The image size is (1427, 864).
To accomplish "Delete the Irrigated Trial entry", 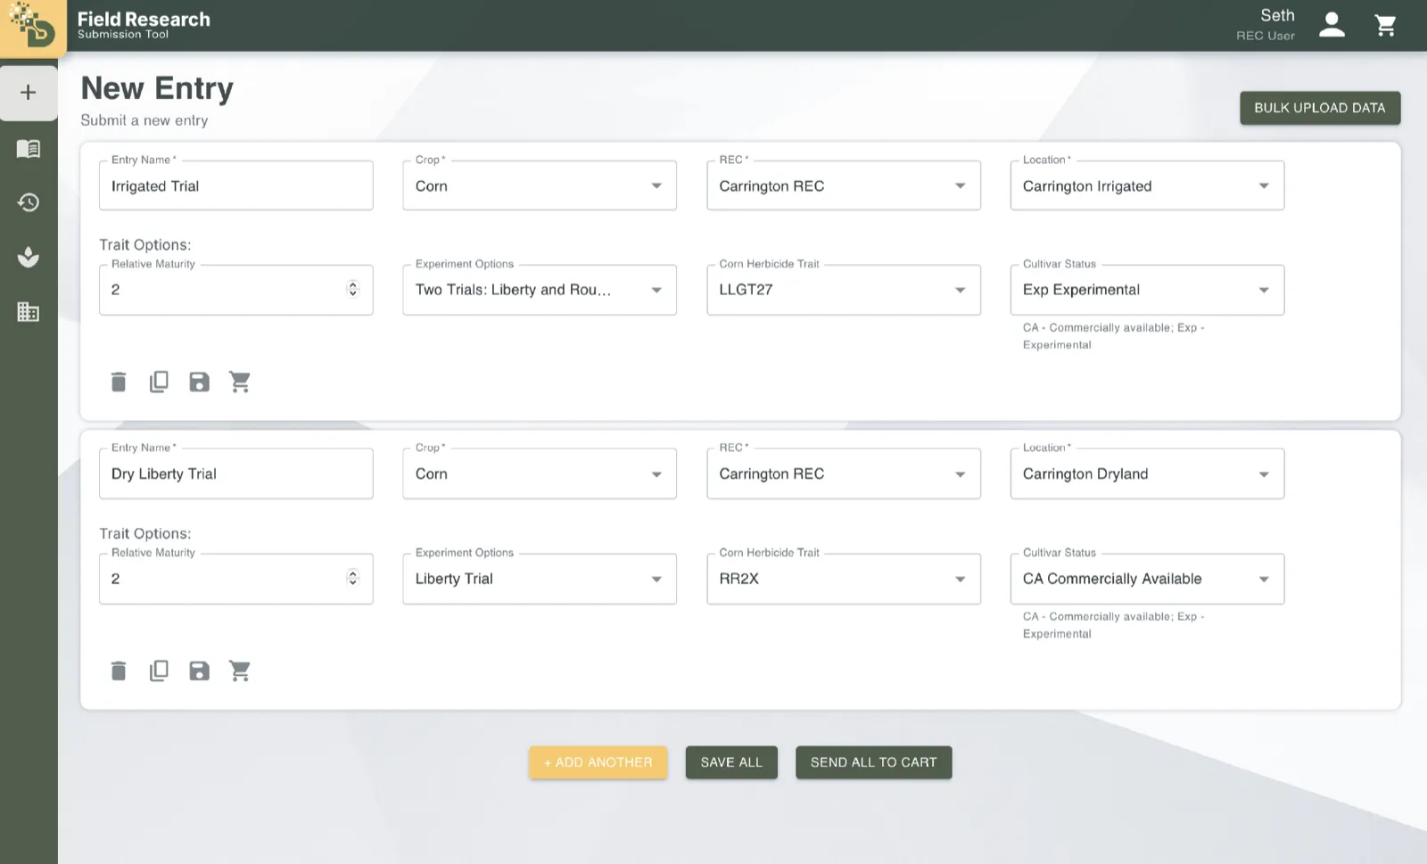I will (x=119, y=382).
